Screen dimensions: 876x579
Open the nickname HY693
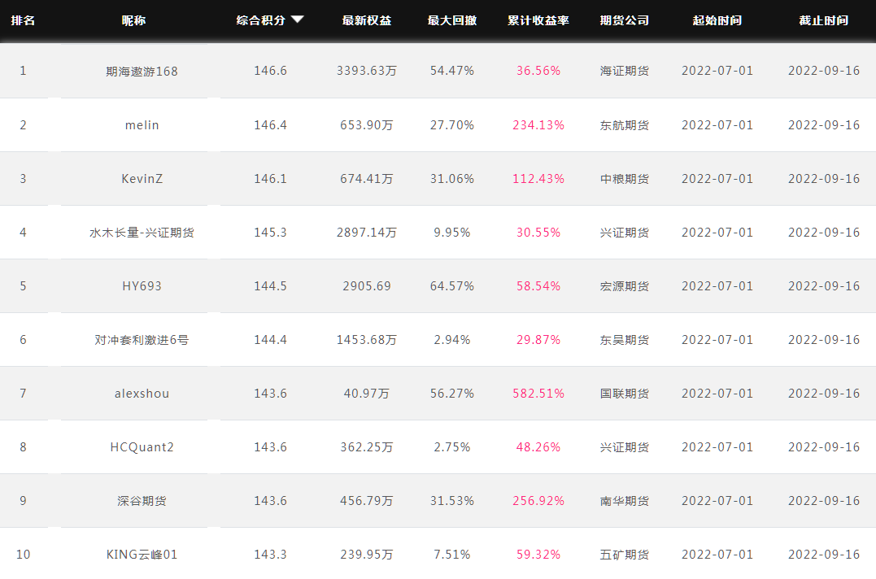click(142, 286)
